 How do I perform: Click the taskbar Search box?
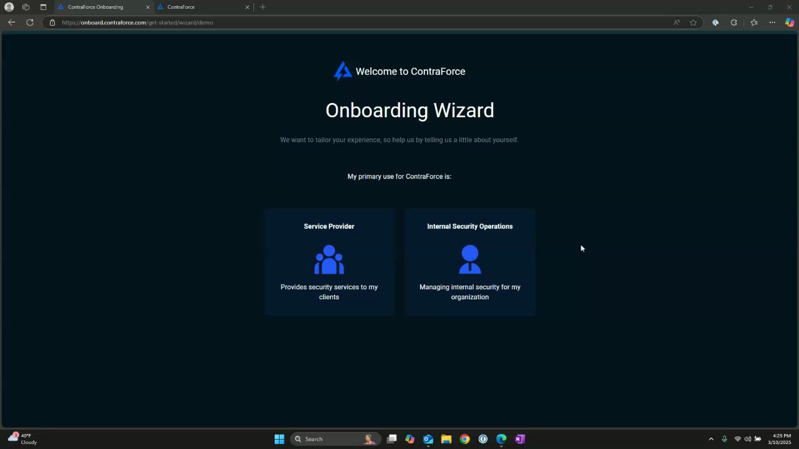pos(336,439)
